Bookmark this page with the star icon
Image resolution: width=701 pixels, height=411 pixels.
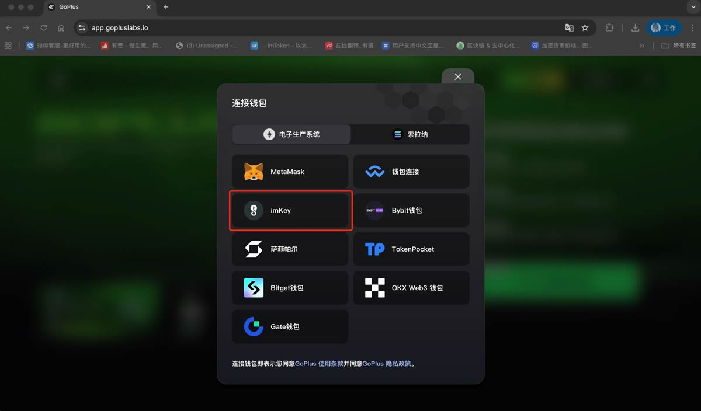585,27
